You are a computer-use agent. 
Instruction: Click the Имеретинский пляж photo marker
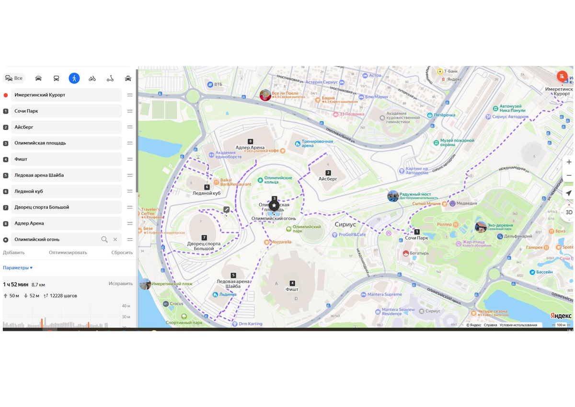point(145,284)
